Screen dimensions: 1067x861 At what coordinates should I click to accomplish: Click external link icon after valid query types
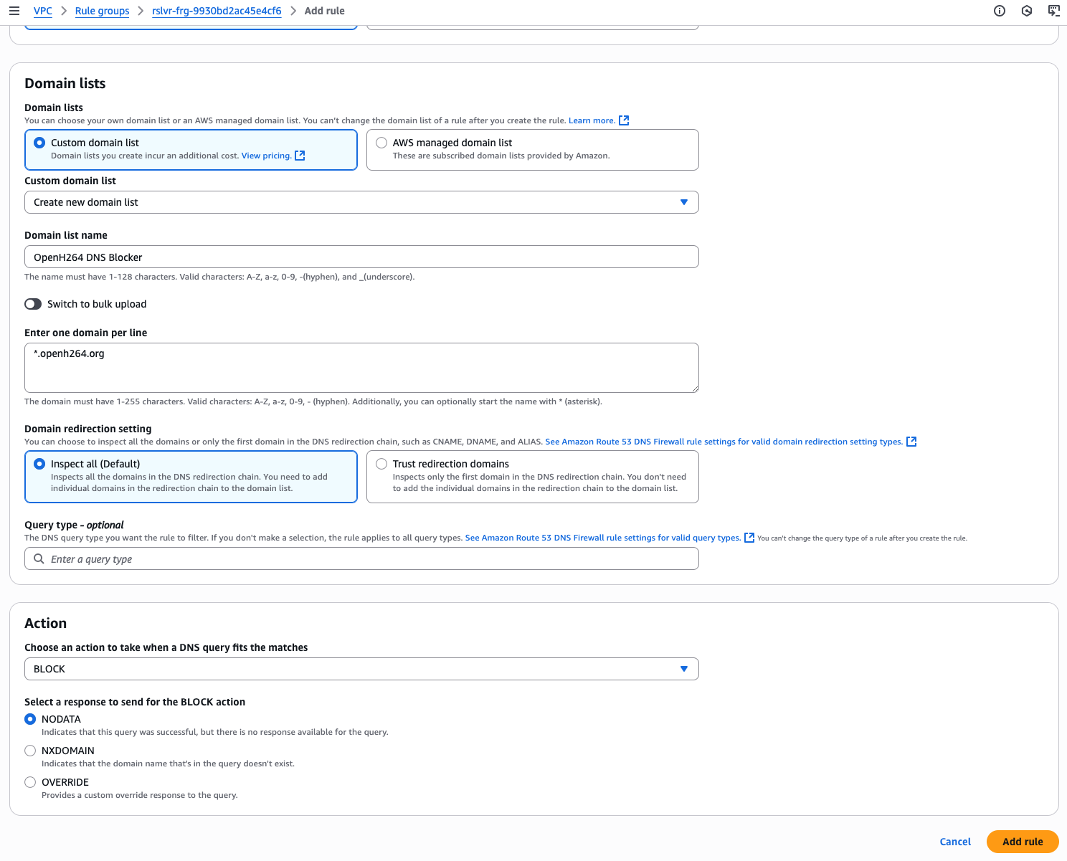coord(749,538)
